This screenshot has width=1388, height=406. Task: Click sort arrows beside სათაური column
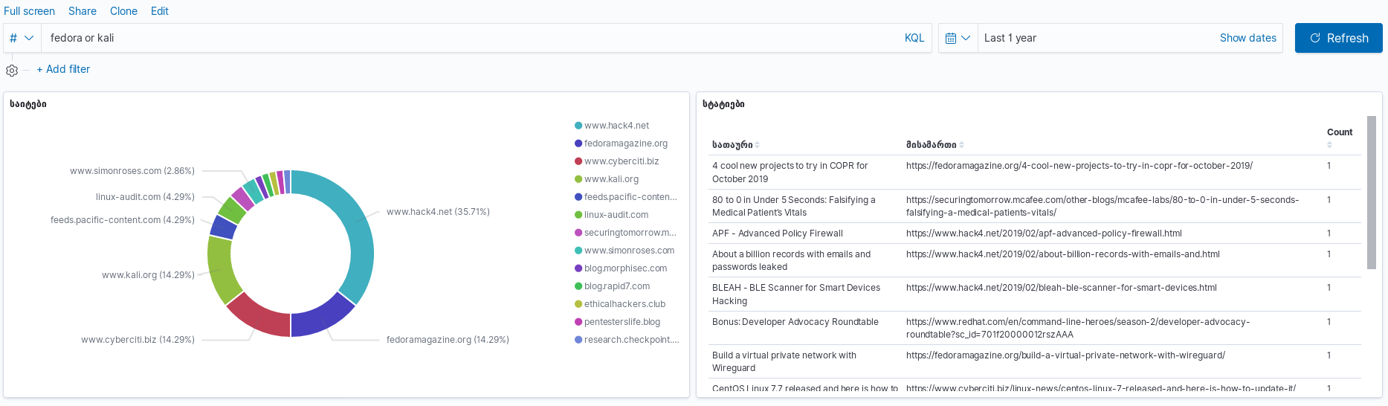point(757,145)
